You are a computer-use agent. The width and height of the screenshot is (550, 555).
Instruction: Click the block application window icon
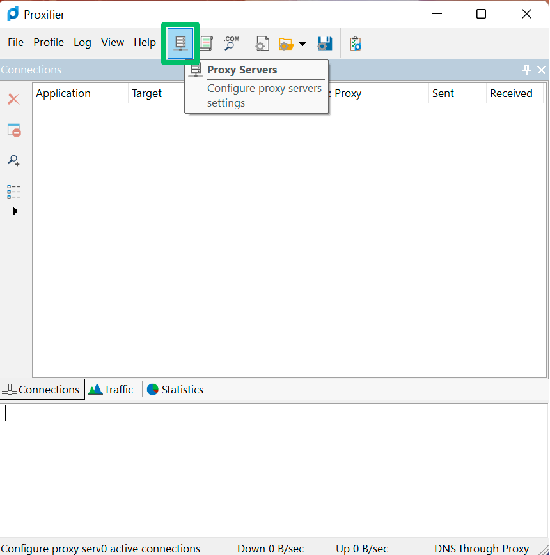click(x=13, y=130)
